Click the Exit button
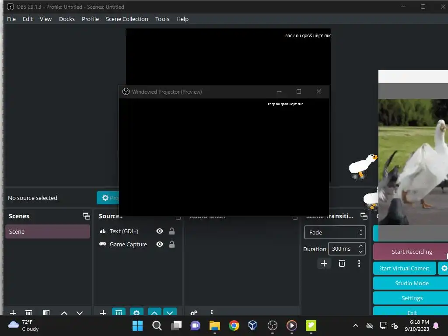Viewport: 448px width, 336px height. click(x=411, y=311)
